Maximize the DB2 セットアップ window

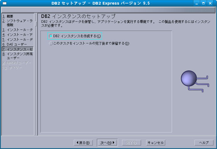click(203, 3)
